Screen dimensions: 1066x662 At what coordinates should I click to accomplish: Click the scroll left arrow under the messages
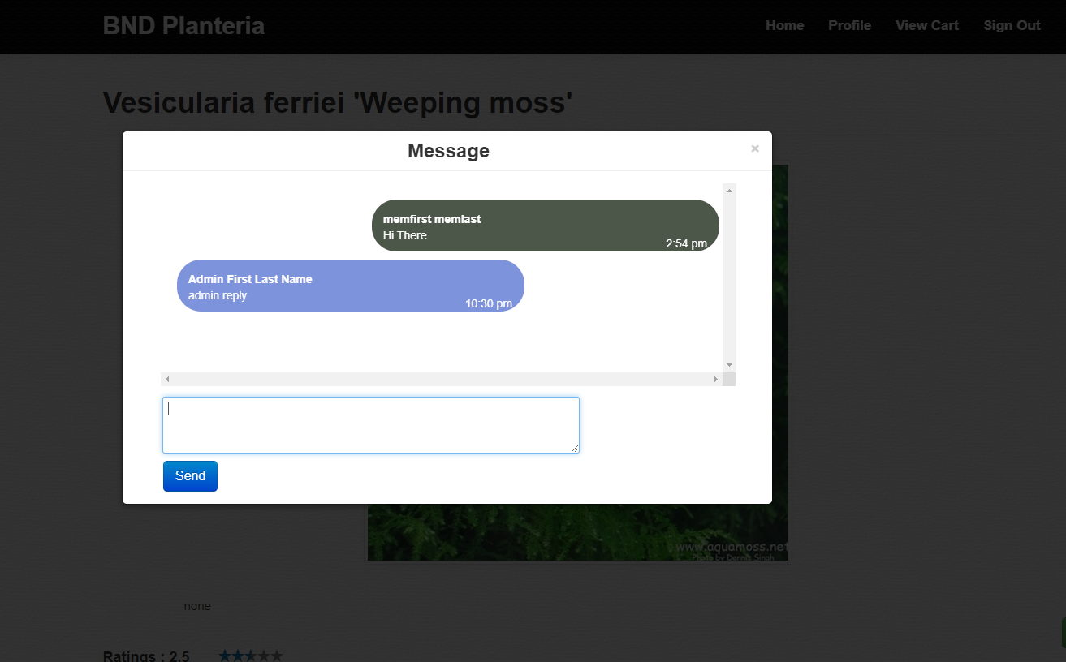click(x=168, y=379)
